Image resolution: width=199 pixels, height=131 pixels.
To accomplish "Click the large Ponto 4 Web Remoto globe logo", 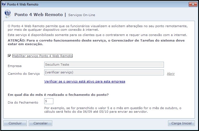I will [x=8, y=14].
